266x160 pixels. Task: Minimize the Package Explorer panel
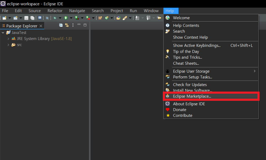pos(79,24)
